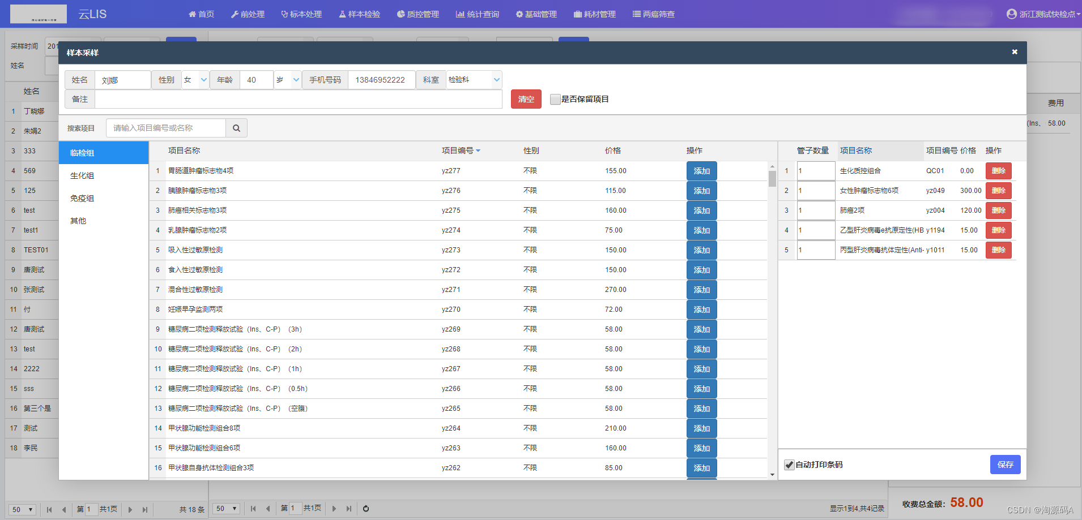
Task: Open the 标本处理 menu
Action: click(x=301, y=14)
